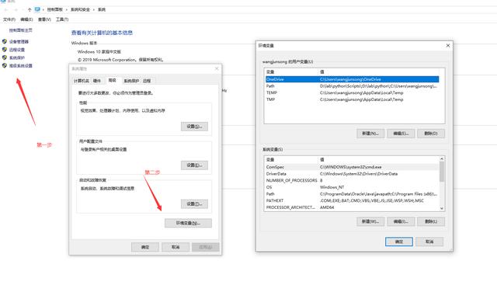
Task: Click 确定 in the 系统属性 dialog
Action: [145, 247]
